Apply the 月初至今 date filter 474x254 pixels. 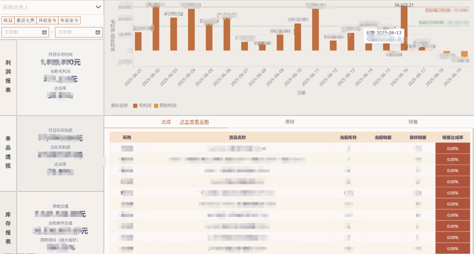click(x=47, y=21)
